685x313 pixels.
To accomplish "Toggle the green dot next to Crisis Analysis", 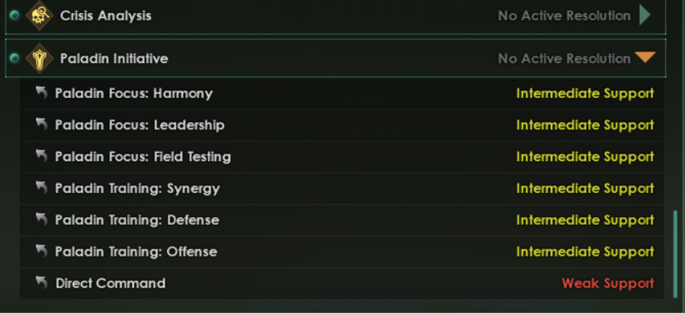I will pyautogui.click(x=15, y=16).
